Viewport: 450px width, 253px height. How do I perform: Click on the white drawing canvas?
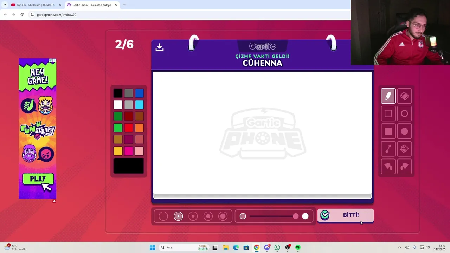click(262, 133)
